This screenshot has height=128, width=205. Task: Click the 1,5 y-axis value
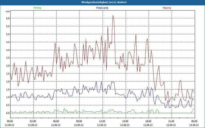[x=8, y=89]
